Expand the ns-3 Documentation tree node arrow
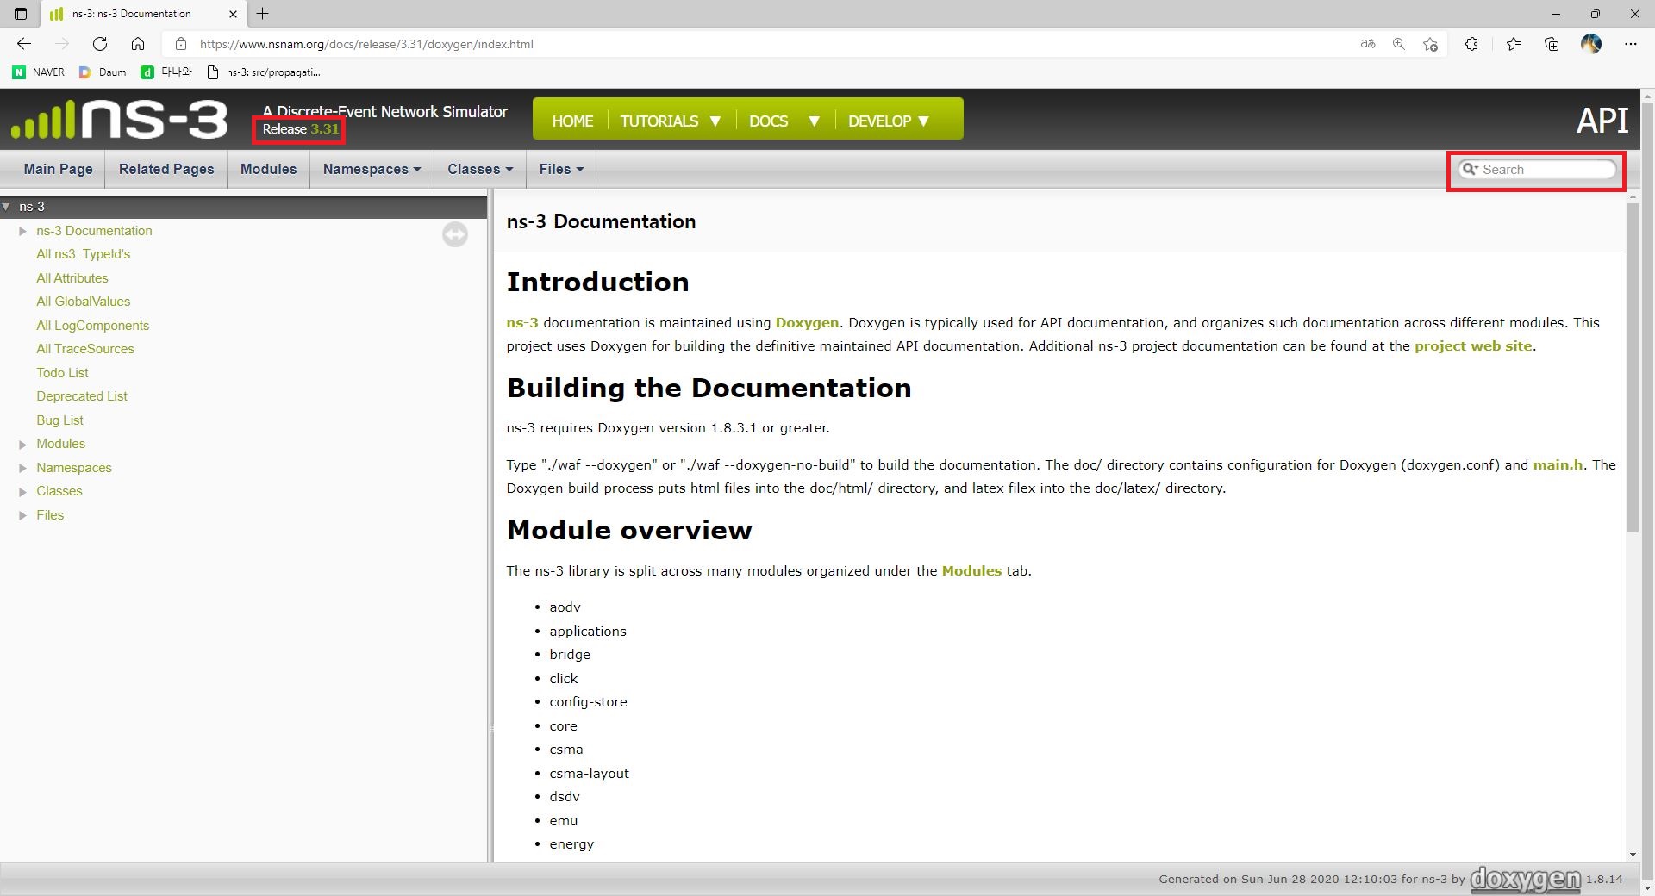Screen dimensions: 1655x896 click(x=23, y=231)
